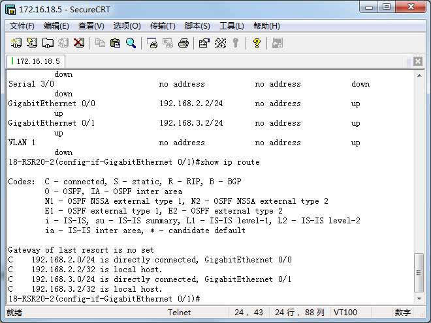This screenshot has height=323, width=431.
Task: Open the 文件(F) menu
Action: click(x=22, y=26)
